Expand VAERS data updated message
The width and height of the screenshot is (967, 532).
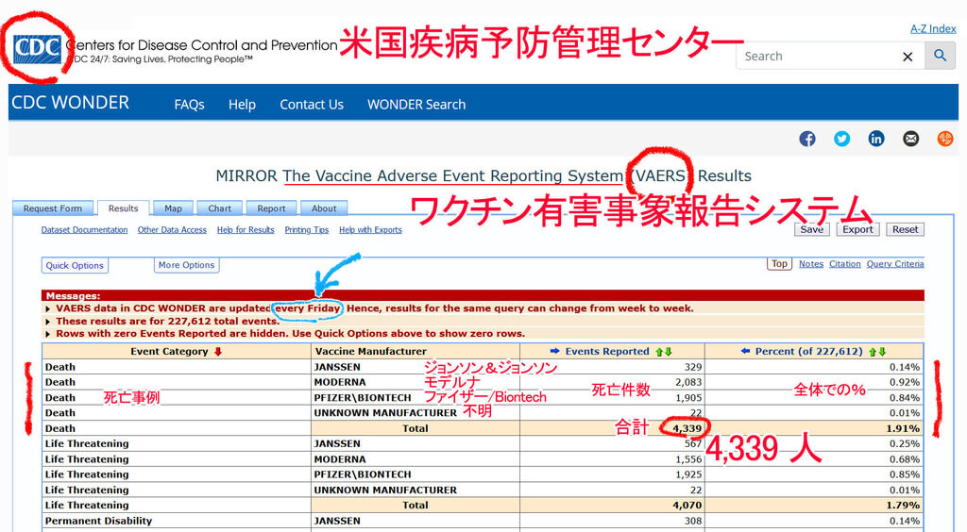pyautogui.click(x=47, y=308)
